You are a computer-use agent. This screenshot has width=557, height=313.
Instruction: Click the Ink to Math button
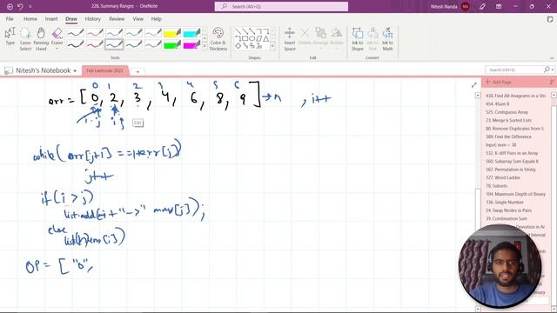click(x=387, y=39)
